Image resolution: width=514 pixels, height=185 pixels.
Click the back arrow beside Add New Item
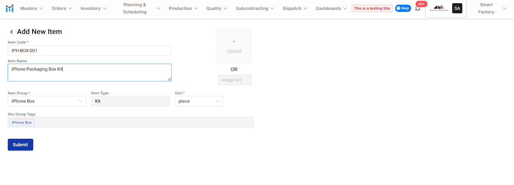tap(12, 32)
